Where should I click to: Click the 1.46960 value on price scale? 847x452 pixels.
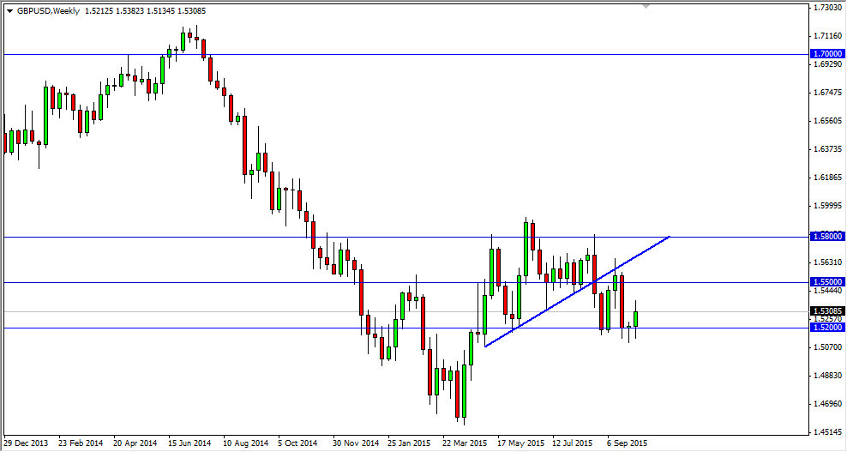[x=828, y=403]
